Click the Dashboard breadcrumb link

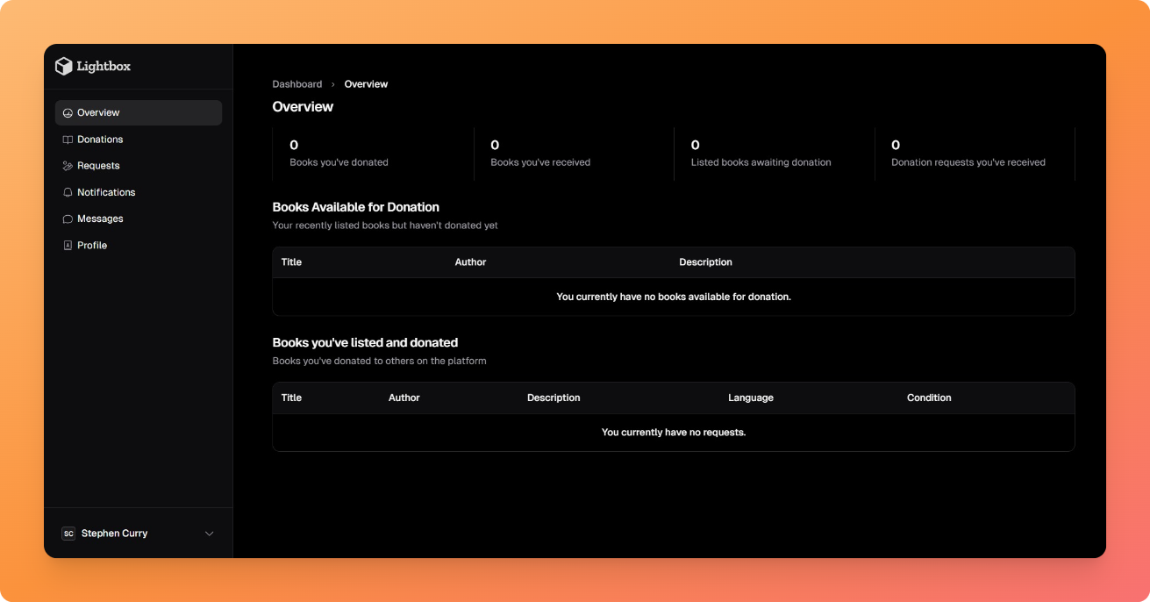(x=296, y=84)
